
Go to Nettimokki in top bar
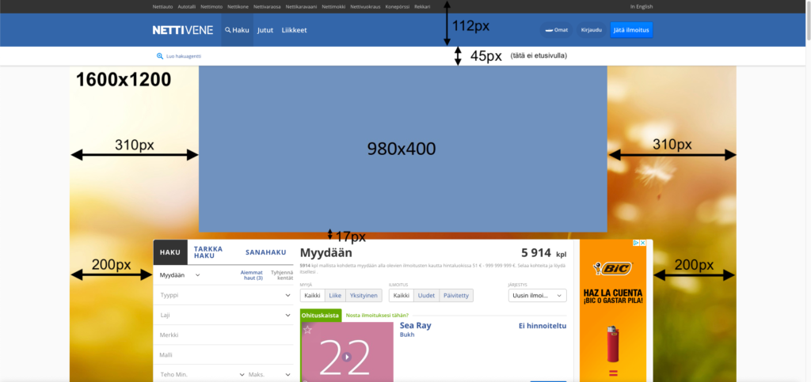[333, 6]
